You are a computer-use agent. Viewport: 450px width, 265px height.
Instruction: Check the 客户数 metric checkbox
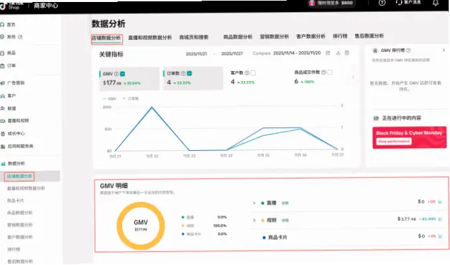[253, 73]
